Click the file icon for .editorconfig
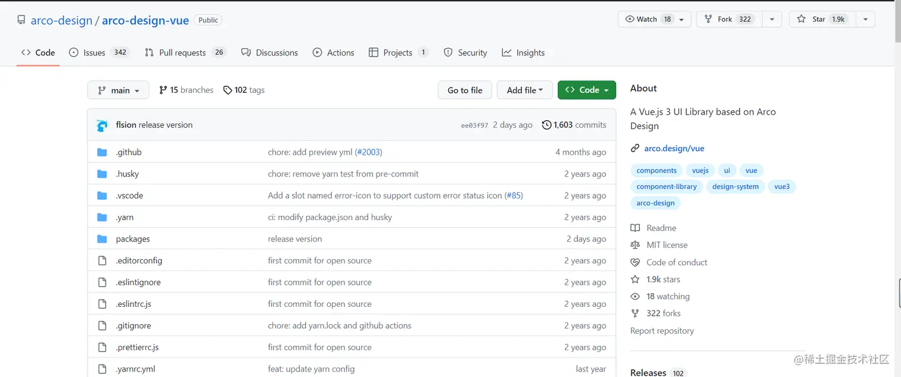 click(102, 260)
